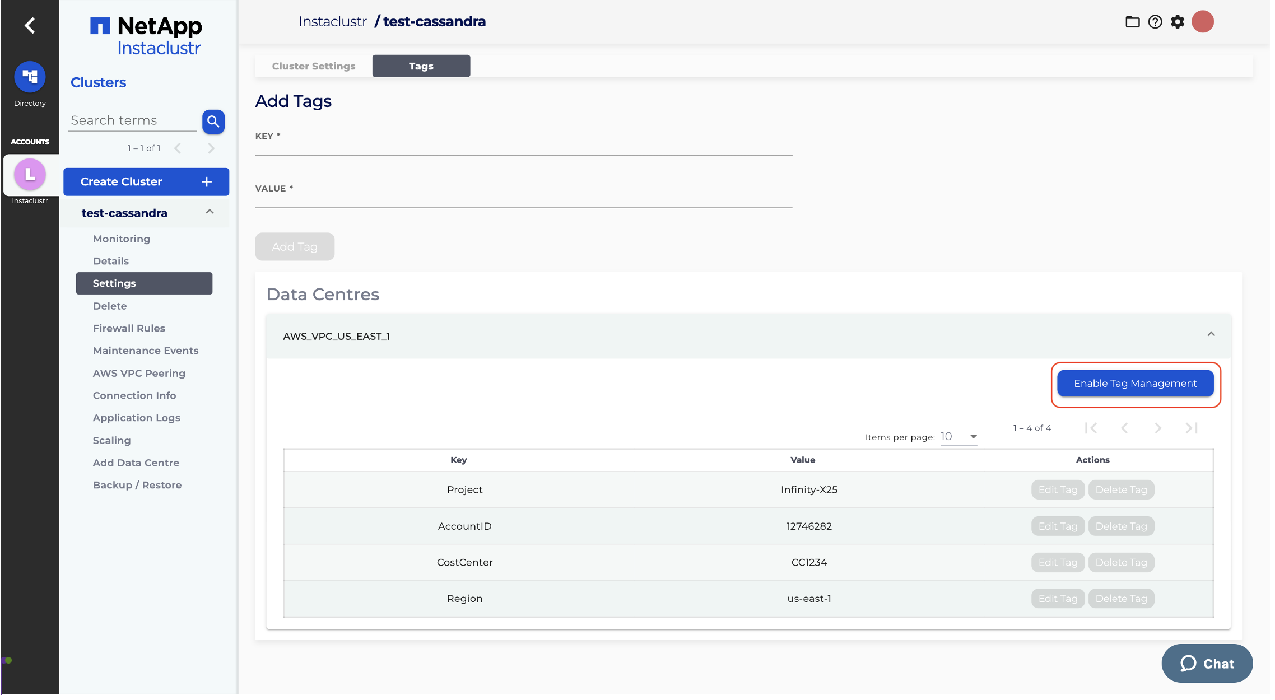Collapse the AWS_VPC_US_EAST_1 data centre panel

(1211, 334)
